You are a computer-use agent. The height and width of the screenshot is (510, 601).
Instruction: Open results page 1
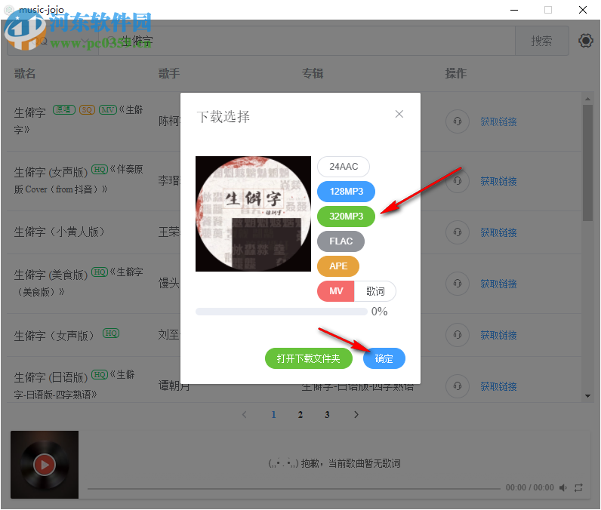[x=273, y=414]
